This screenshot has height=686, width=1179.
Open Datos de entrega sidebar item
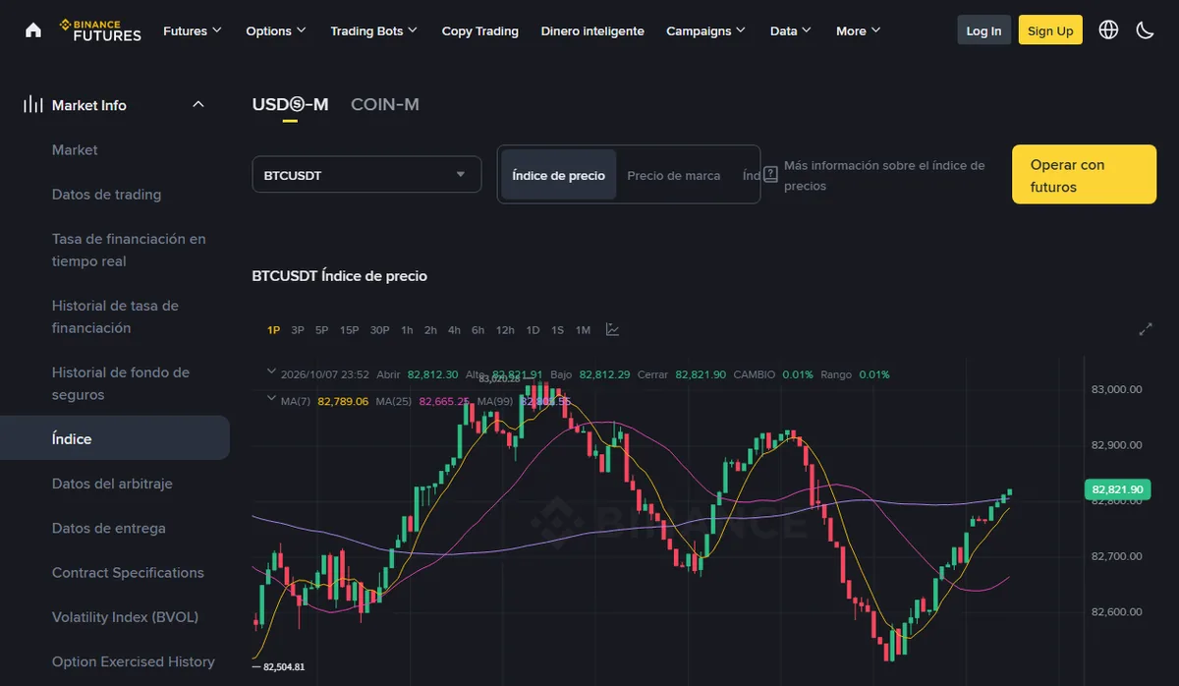point(108,528)
